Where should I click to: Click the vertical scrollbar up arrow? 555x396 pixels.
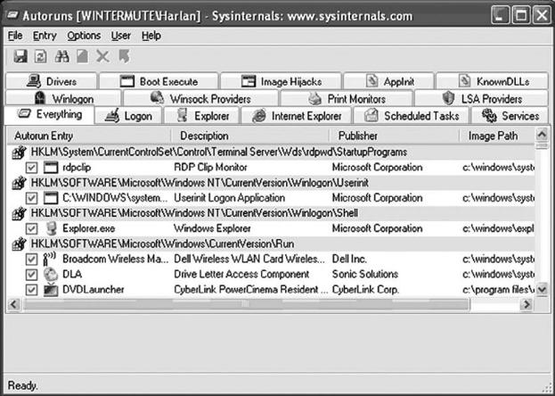(x=542, y=134)
